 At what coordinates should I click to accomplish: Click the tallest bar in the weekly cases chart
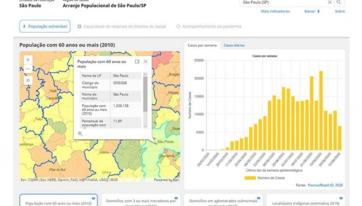click(x=321, y=111)
